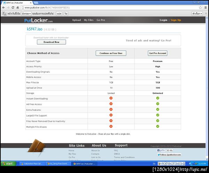
Task: Open the options dropdown in translate bar
Action: (197, 14)
